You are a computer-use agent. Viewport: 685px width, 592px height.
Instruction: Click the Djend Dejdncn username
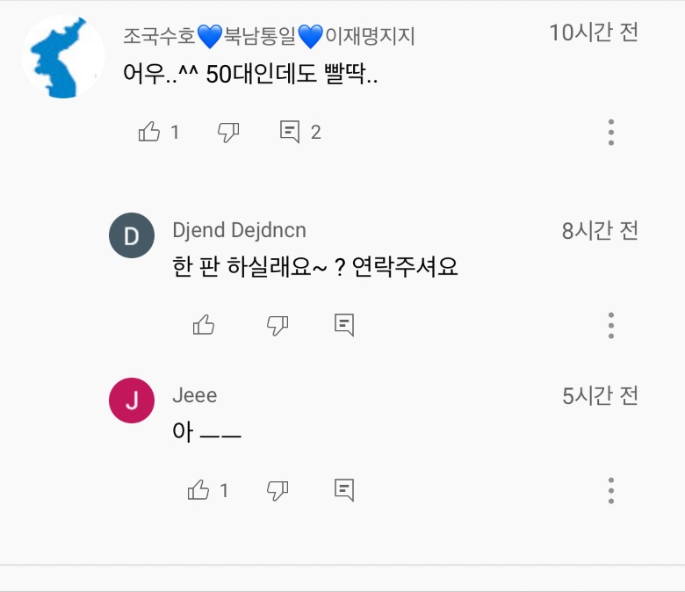(x=239, y=231)
